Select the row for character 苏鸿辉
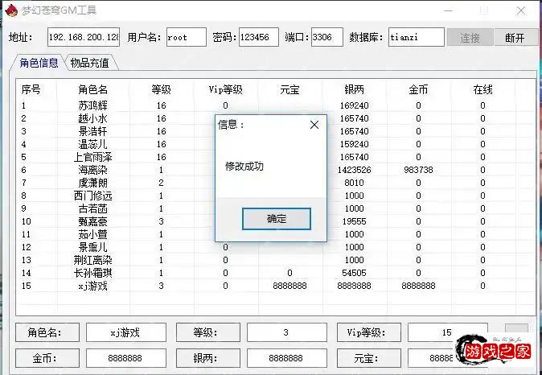The height and width of the screenshot is (375, 542). click(92, 105)
